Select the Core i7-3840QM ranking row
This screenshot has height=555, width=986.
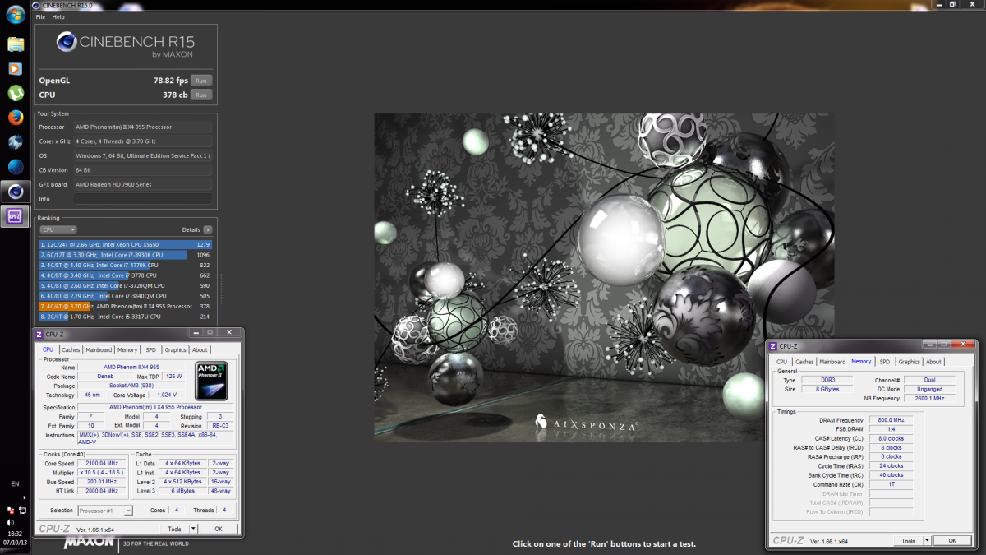(126, 296)
